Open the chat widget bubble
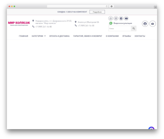 coord(151,128)
